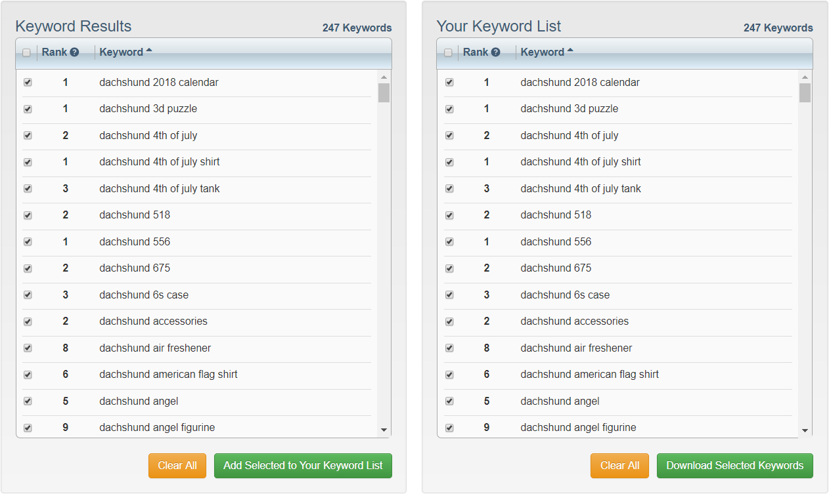Screen dimensions: 829x494
Task: Click Download Selected Keywords button
Action: tap(735, 466)
